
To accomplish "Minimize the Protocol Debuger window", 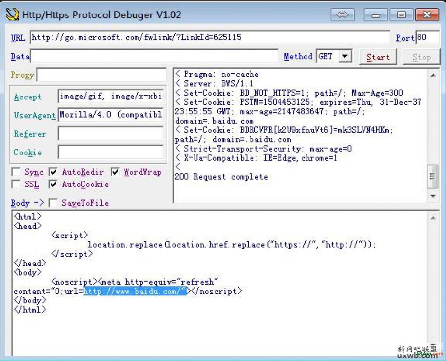I will (375, 15).
